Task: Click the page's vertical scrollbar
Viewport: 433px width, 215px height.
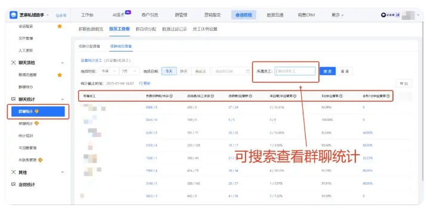Action: [x=422, y=102]
